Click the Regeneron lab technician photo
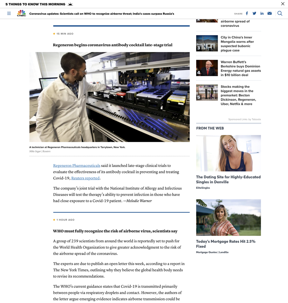 coord(109,97)
